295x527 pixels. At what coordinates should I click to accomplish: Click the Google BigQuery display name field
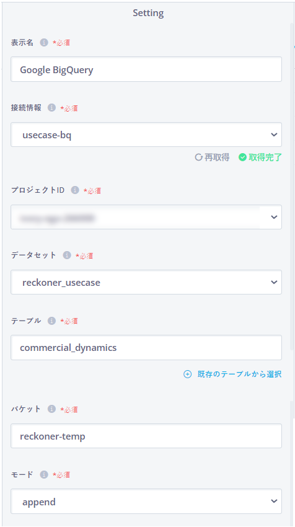[146, 69]
